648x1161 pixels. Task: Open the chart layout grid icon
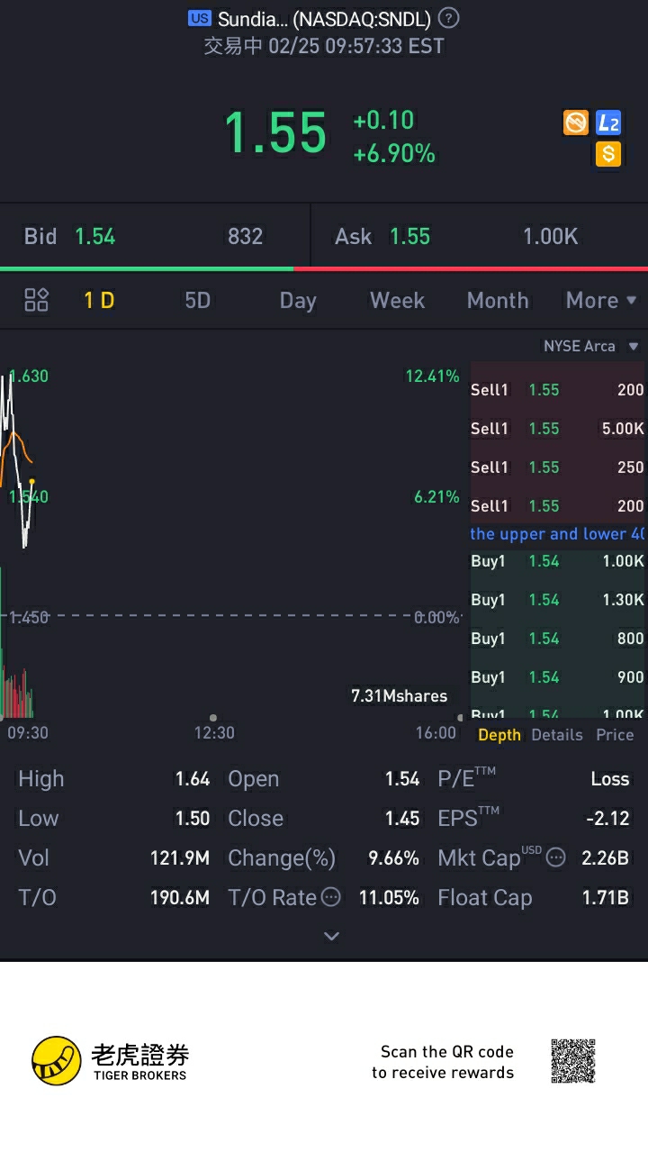pos(37,300)
